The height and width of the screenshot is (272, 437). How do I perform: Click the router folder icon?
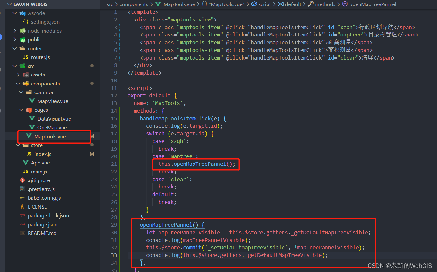coord(23,48)
